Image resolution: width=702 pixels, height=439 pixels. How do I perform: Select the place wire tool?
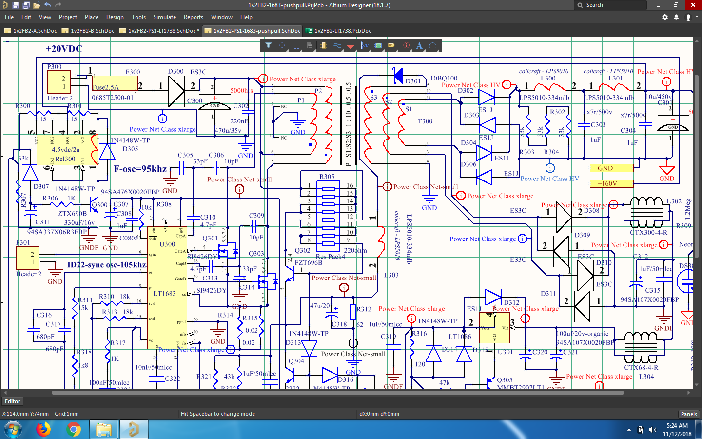(x=337, y=45)
